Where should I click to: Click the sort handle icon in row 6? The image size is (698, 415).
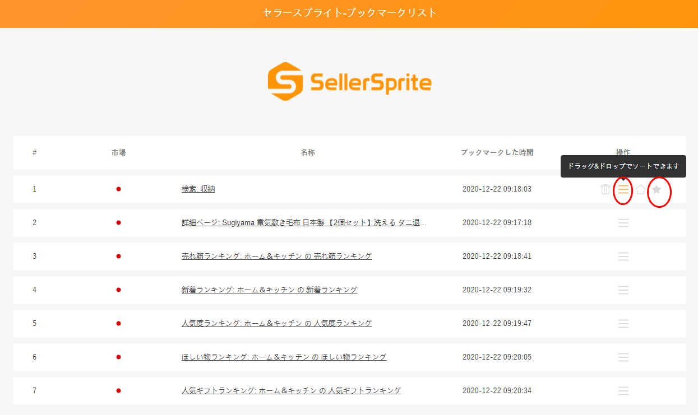pyautogui.click(x=623, y=357)
